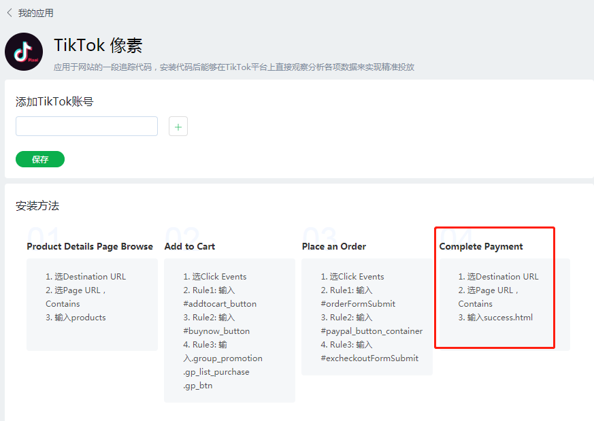This screenshot has width=594, height=421.
Task: Click the #buynow_button selector text
Action: [216, 331]
